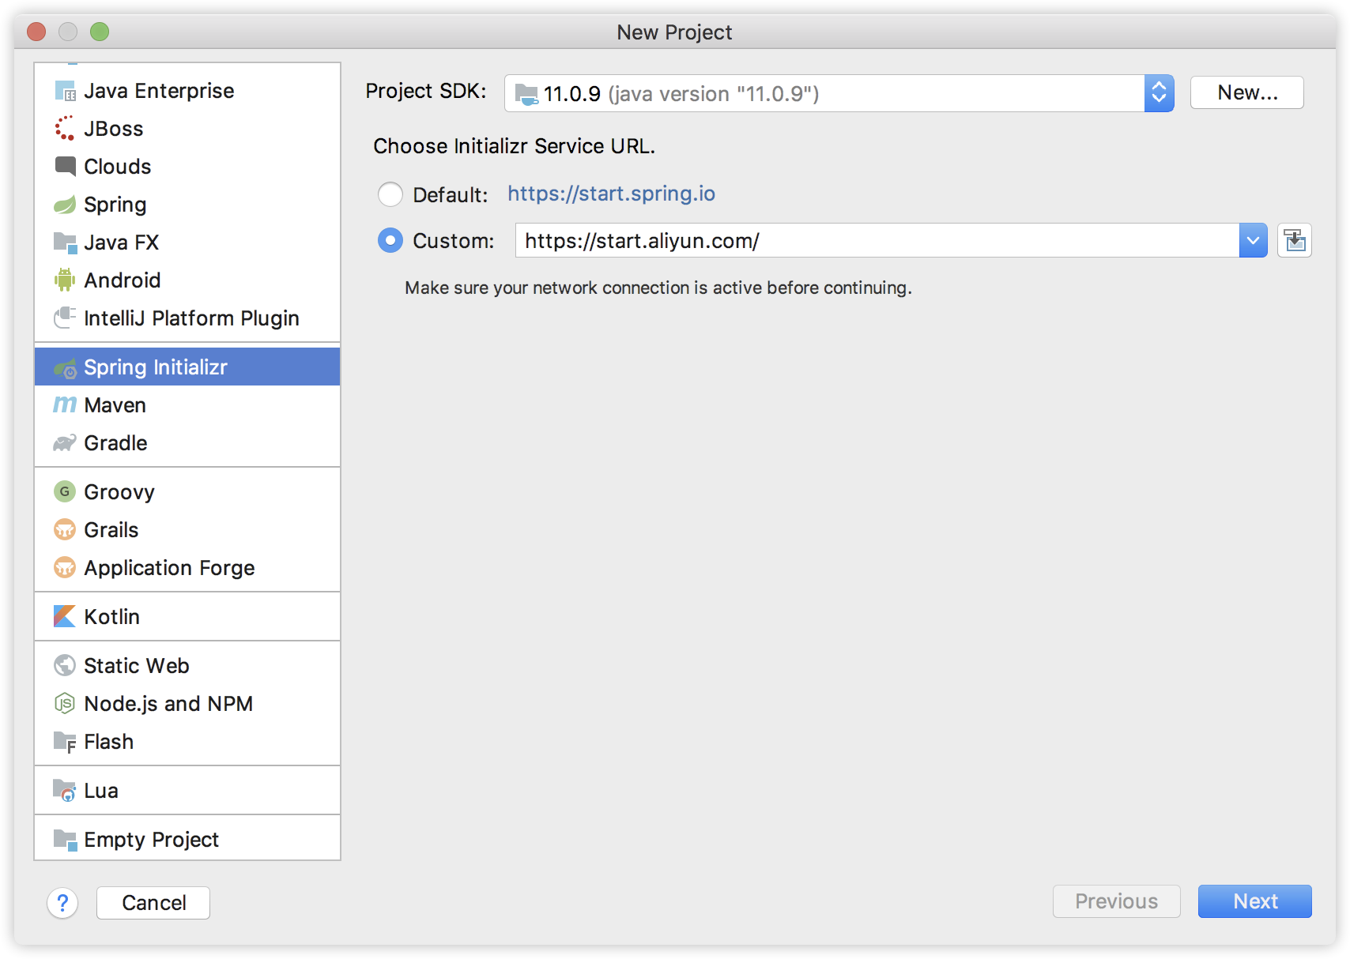This screenshot has width=1350, height=959.
Task: Click the Custom: radio label text
Action: pos(454,241)
